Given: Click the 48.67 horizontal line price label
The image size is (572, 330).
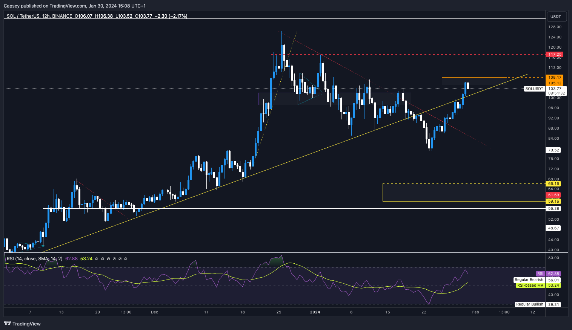Looking at the screenshot, I should 554,228.
